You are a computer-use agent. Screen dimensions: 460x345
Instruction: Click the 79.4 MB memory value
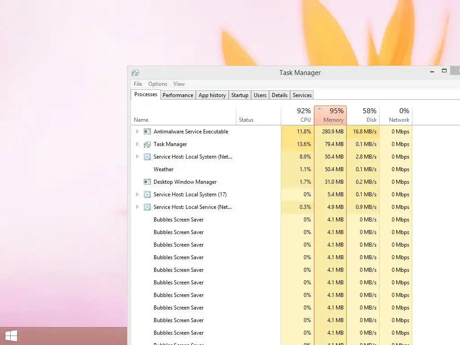click(334, 144)
